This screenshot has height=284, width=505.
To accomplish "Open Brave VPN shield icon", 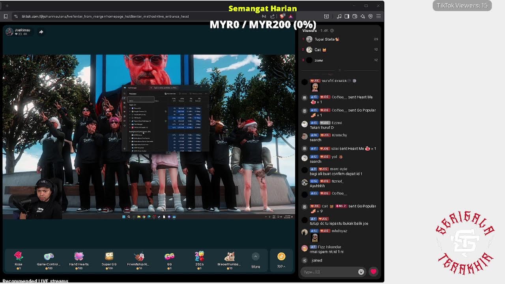I will [370, 16].
